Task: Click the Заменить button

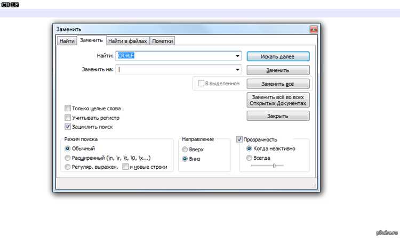Action: 278,70
